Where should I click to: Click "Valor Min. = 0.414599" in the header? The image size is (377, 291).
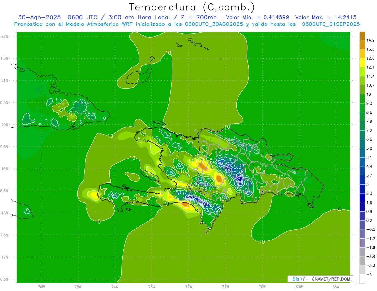(258, 17)
